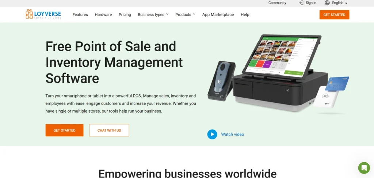Expand the Business types dropdown

pyautogui.click(x=153, y=15)
